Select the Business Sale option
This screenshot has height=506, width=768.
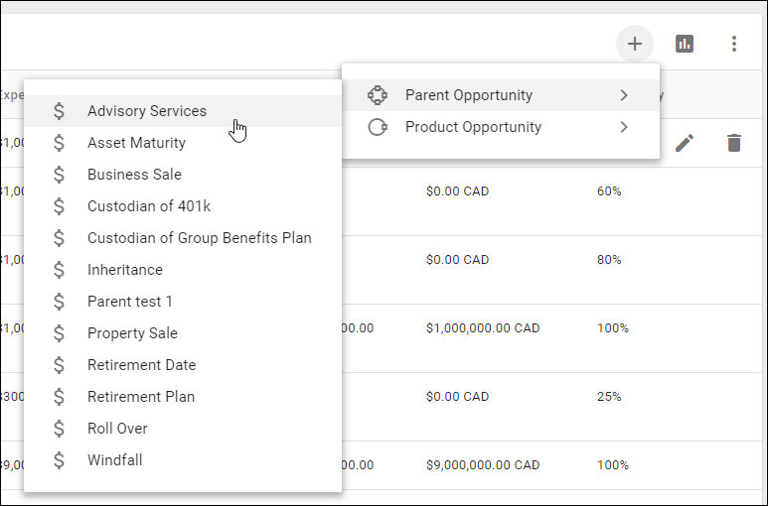pyautogui.click(x=134, y=175)
